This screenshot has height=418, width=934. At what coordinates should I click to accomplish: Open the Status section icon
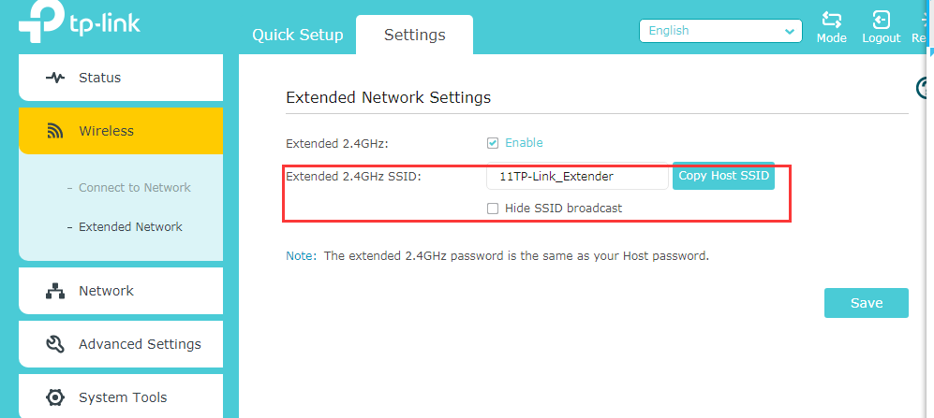[x=55, y=78]
